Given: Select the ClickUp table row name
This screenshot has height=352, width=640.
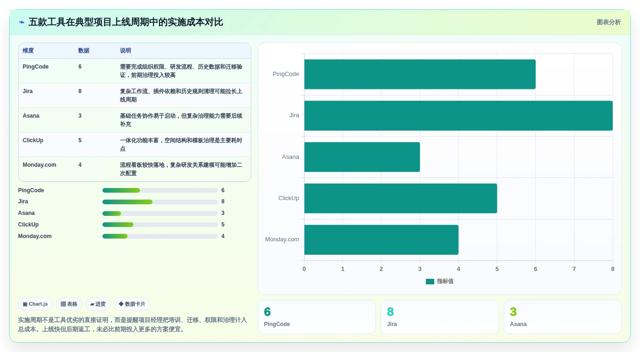Looking at the screenshot, I should point(33,140).
